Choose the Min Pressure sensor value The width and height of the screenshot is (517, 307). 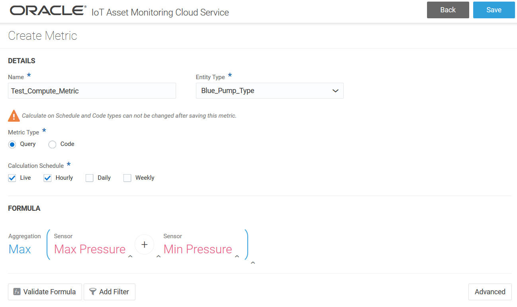coord(198,249)
